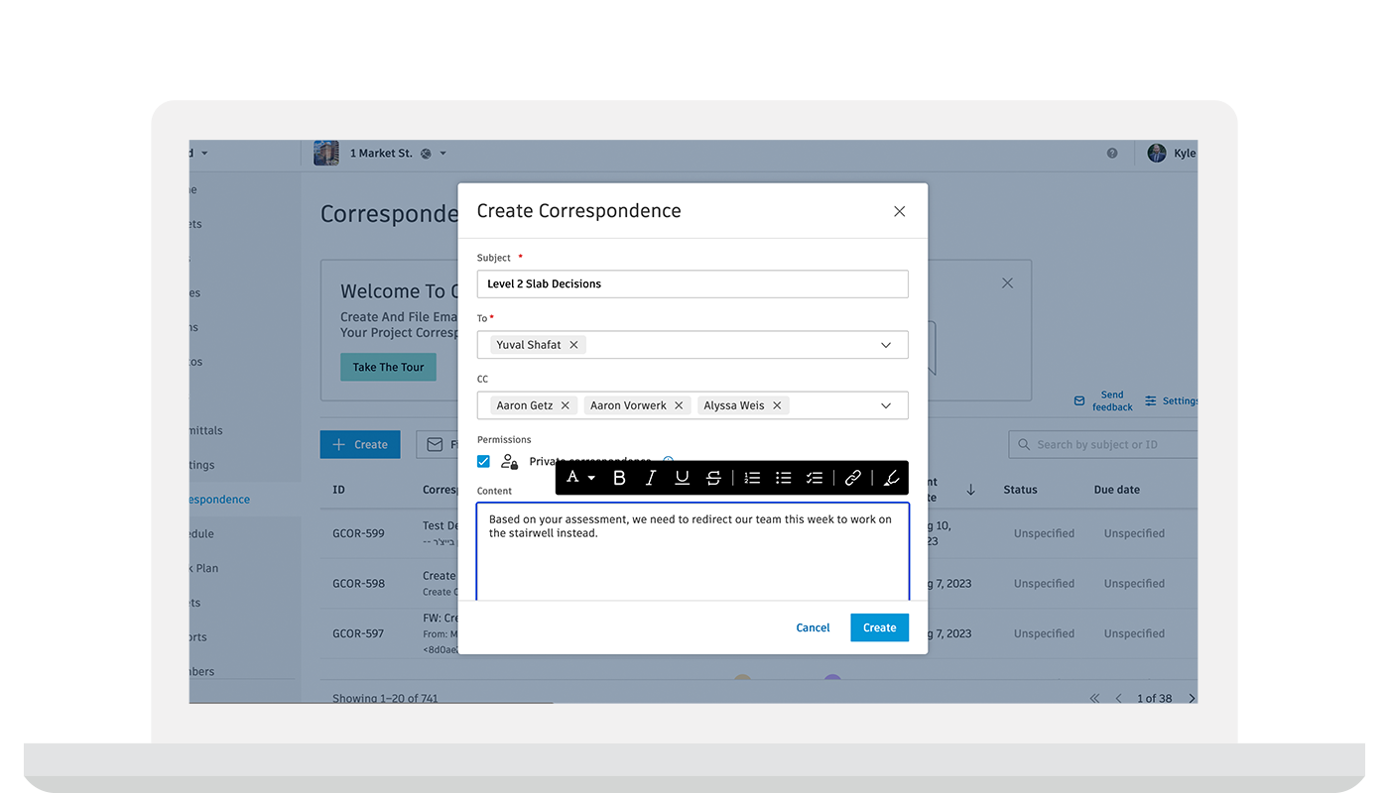
Task: Open the text style A dropdown
Action: pyautogui.click(x=580, y=478)
